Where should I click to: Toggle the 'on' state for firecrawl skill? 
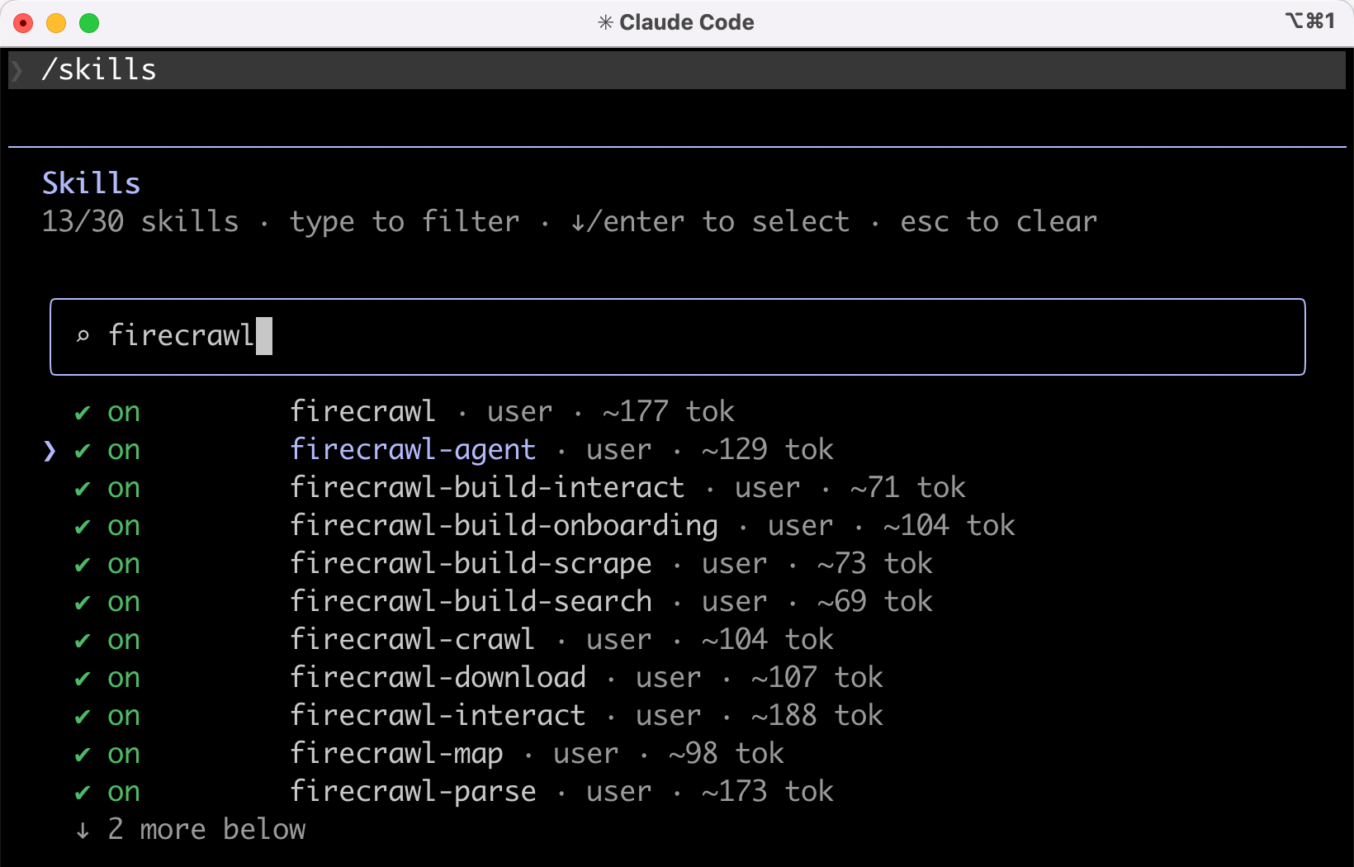point(124,412)
